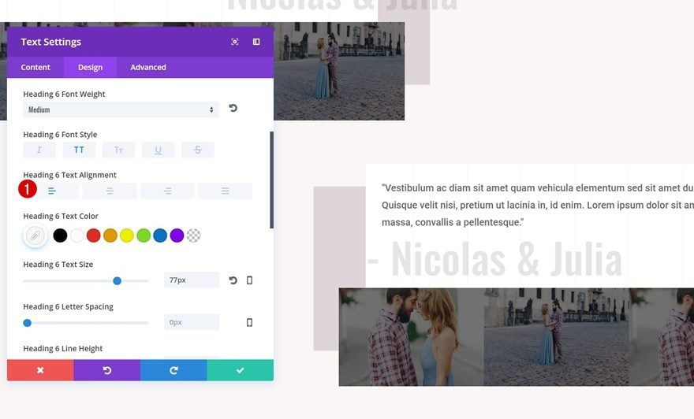Screen dimensions: 694x419
Task: Open responsive options for Text Size
Action: click(x=250, y=280)
